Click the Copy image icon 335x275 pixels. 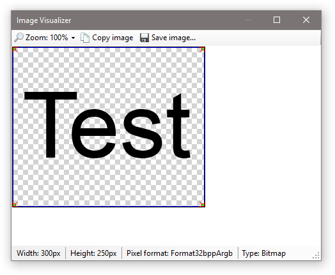coord(85,38)
